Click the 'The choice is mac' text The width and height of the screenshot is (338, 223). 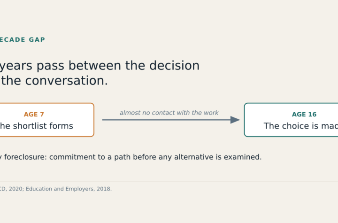click(301, 126)
